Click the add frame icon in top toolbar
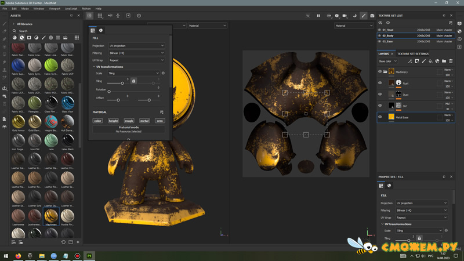 pos(128,16)
